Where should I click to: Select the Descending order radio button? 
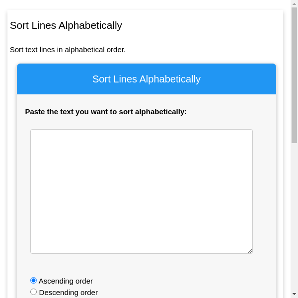point(34,292)
